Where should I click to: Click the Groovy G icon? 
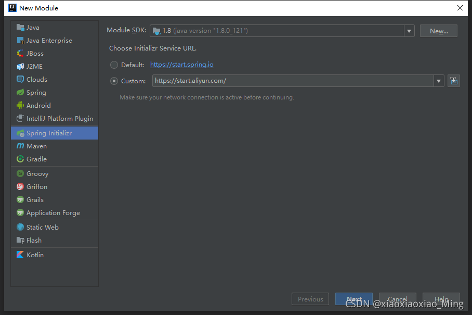pyautogui.click(x=20, y=173)
